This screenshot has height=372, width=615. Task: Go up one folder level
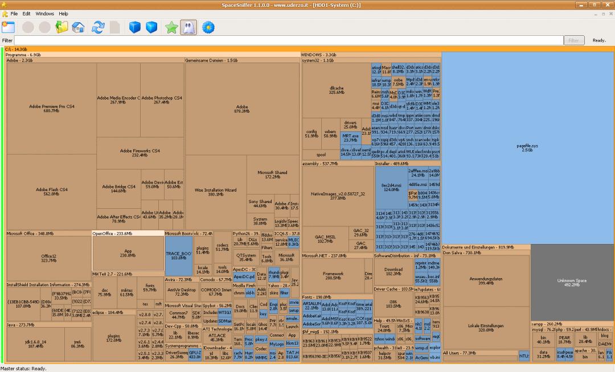(x=61, y=27)
